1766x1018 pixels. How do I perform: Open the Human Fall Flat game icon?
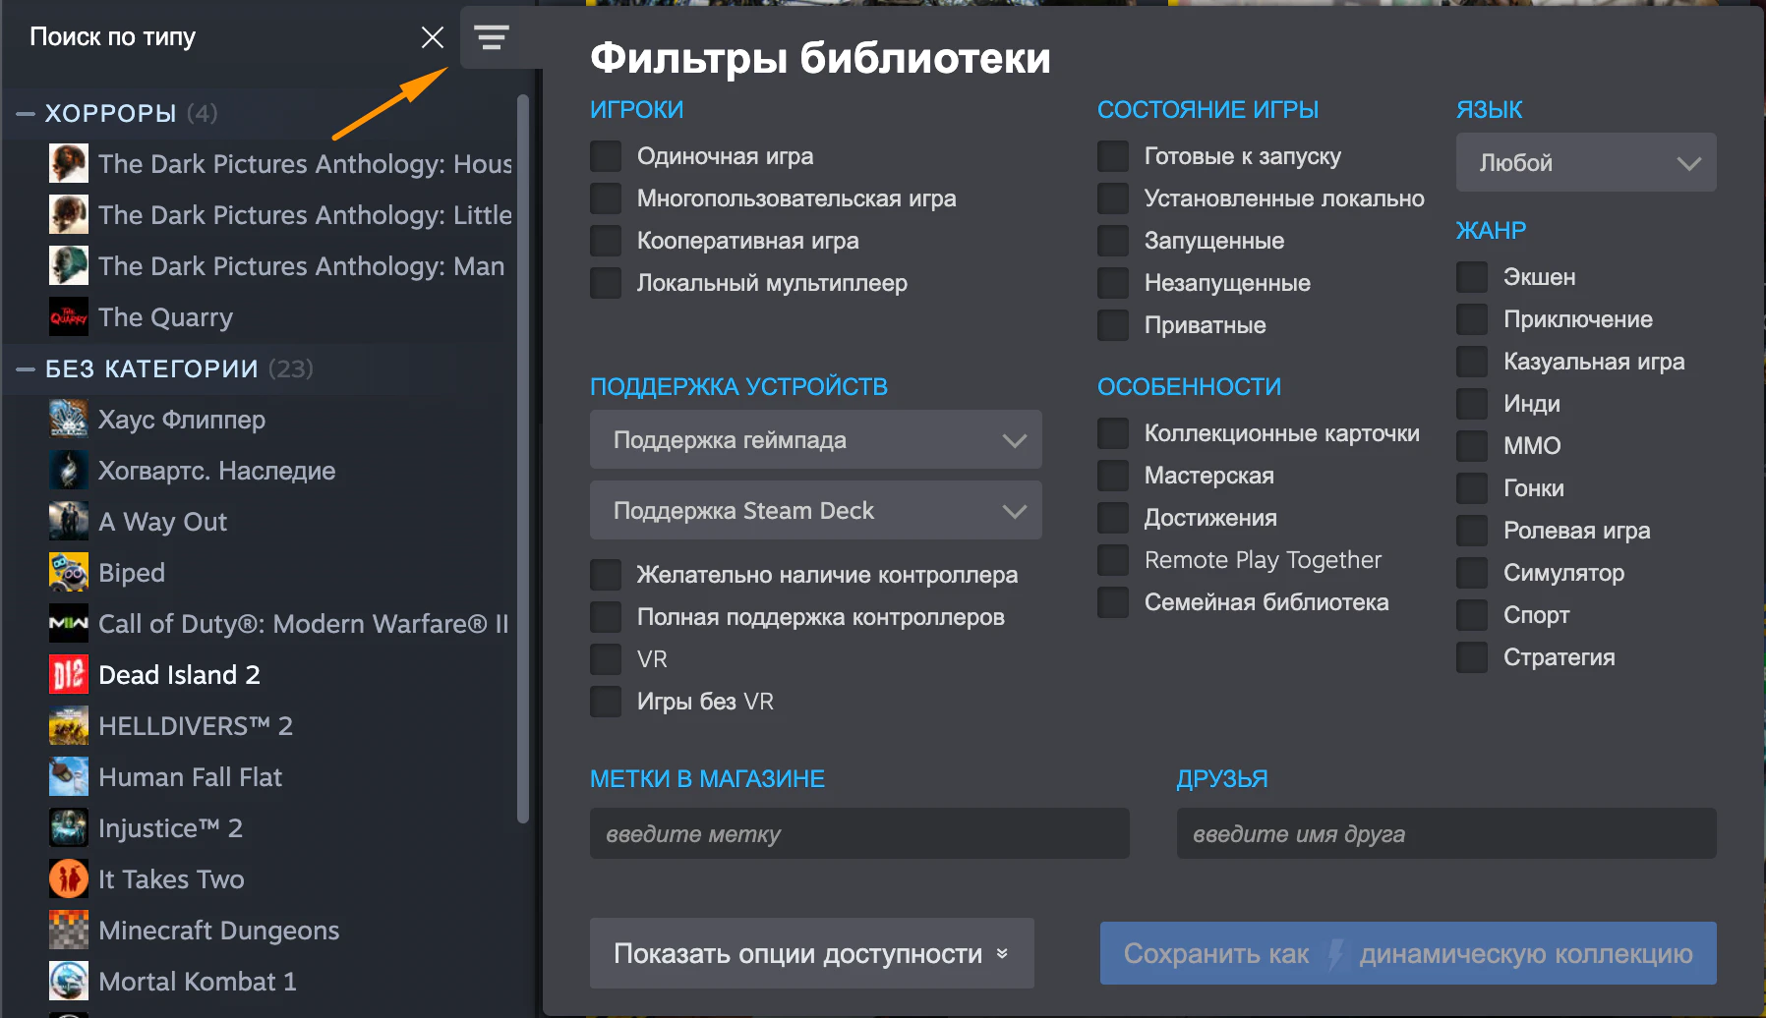[69, 776]
